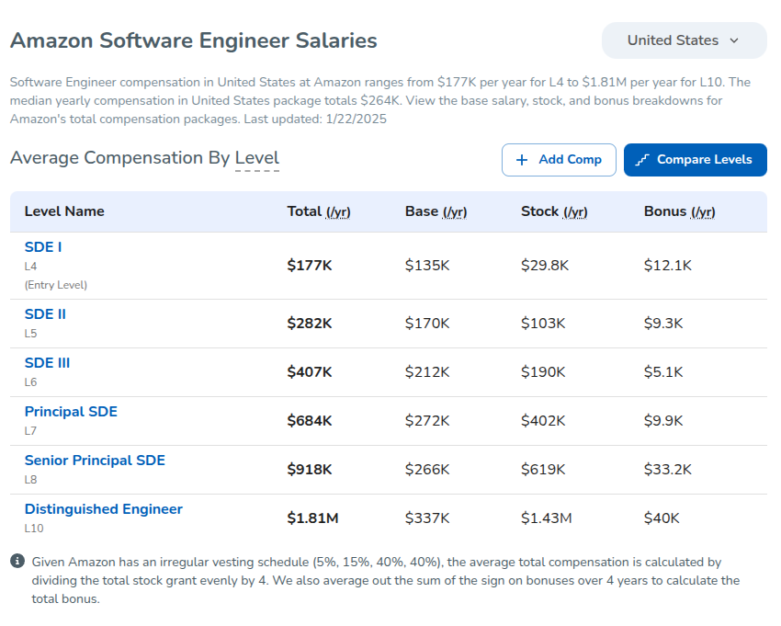Click the $272K base salary cell
The height and width of the screenshot is (626, 781).
(427, 421)
